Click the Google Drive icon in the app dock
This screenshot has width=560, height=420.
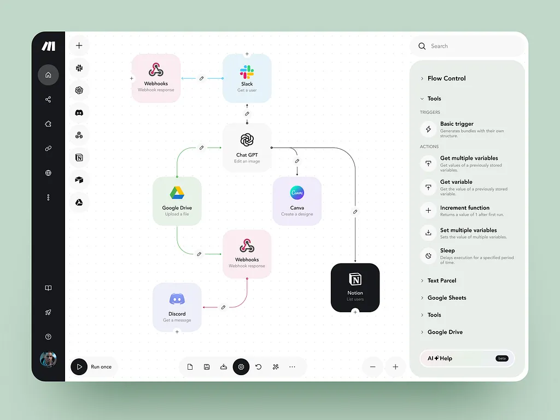pyautogui.click(x=79, y=202)
